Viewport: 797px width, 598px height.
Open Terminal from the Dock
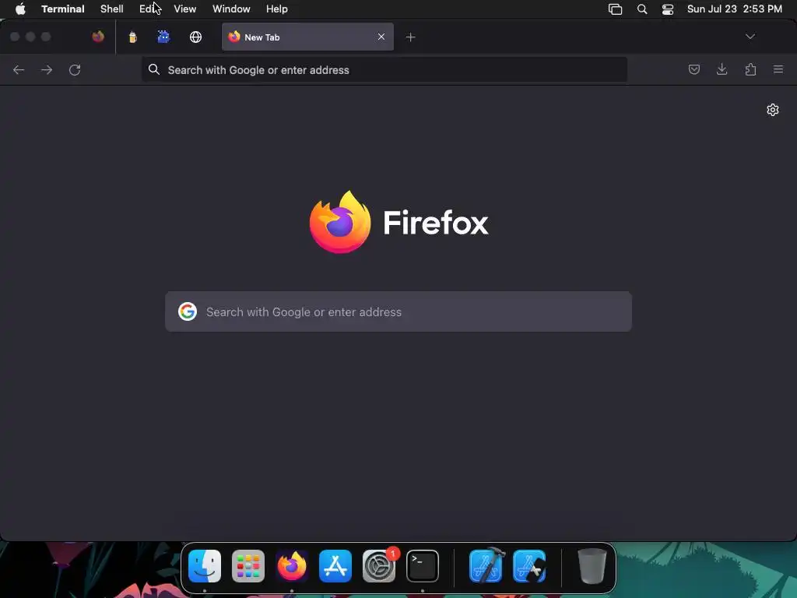point(423,566)
